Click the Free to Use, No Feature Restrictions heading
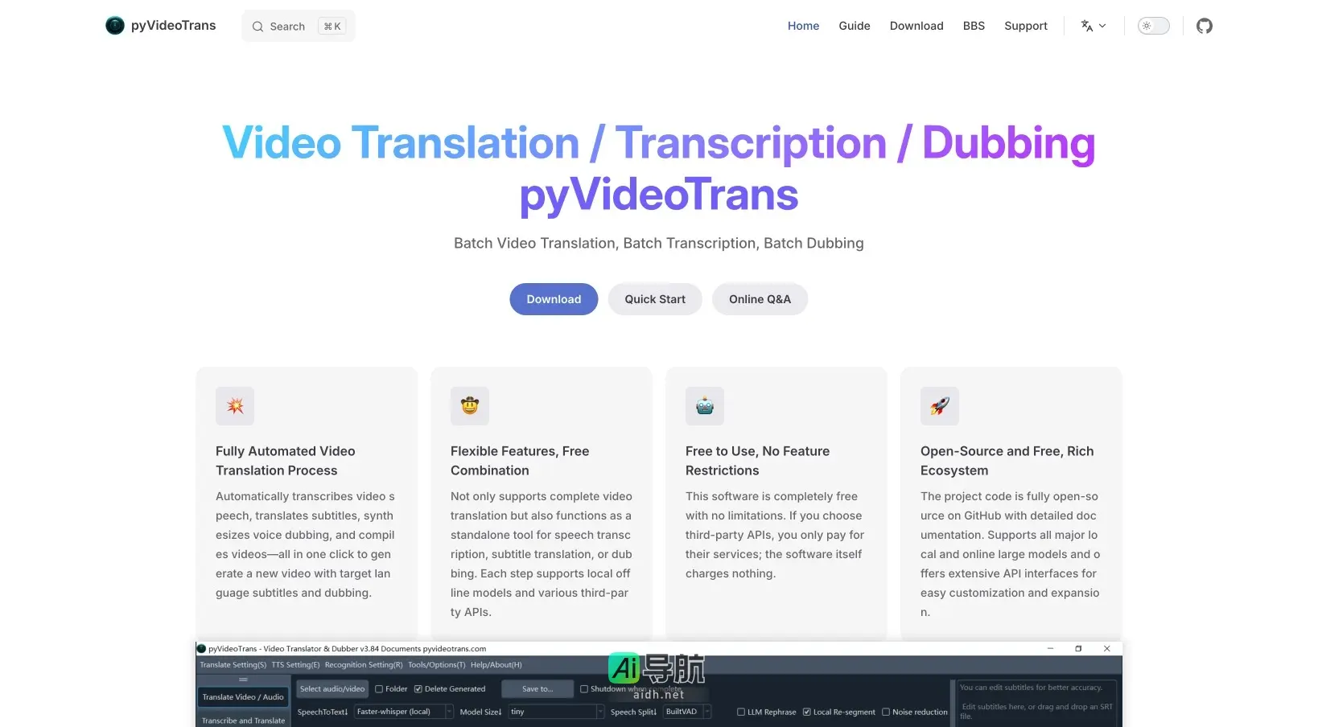 [757, 461]
